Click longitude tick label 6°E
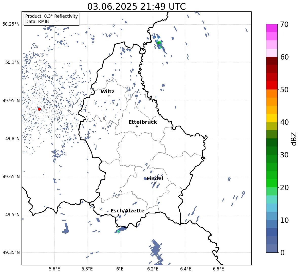This screenshot has width=300, height=274. coord(120,269)
